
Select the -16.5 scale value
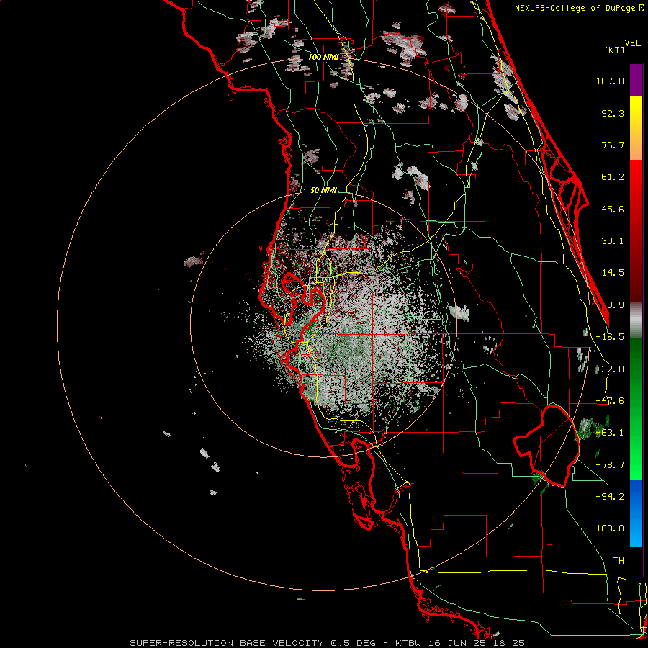[x=610, y=337]
